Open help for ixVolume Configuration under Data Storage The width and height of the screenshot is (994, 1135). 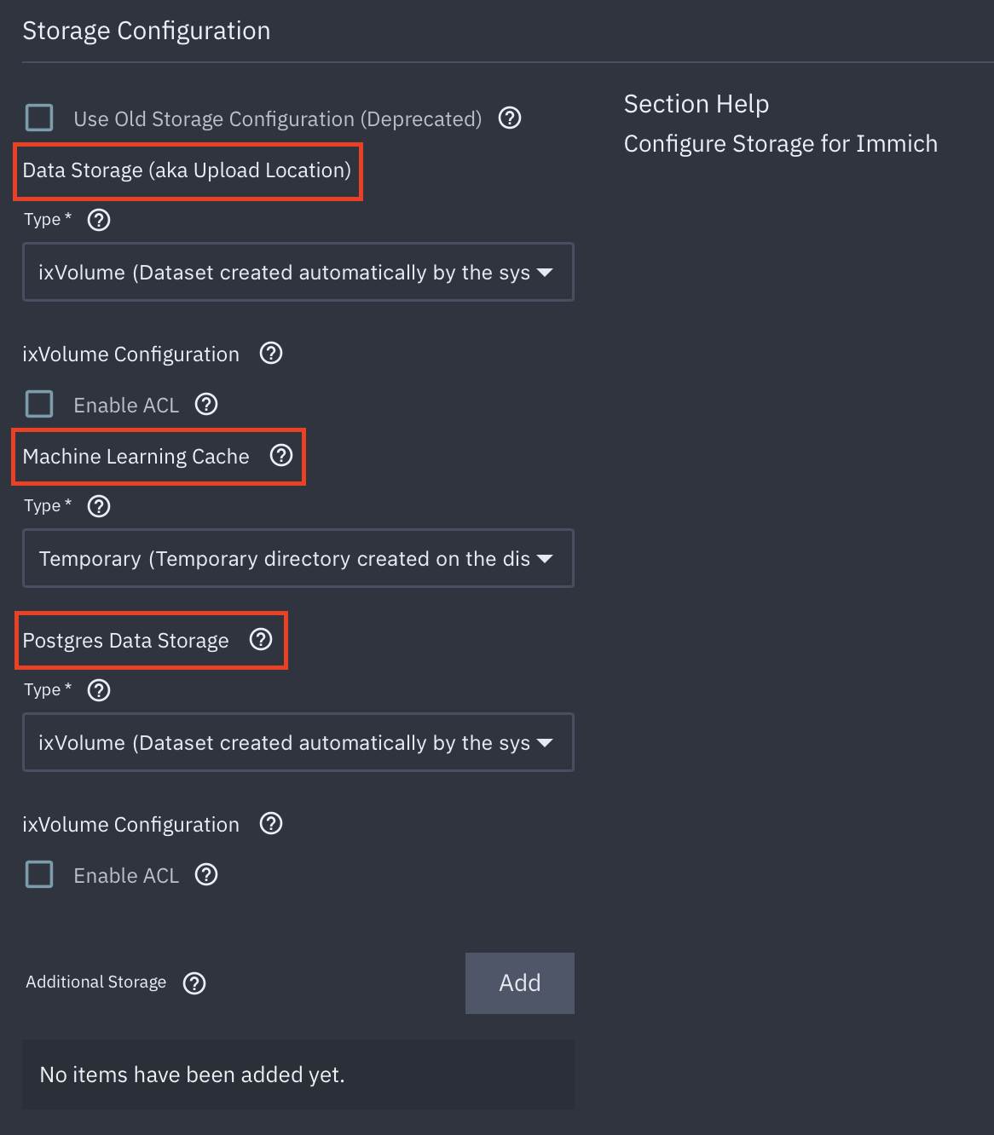tap(270, 353)
